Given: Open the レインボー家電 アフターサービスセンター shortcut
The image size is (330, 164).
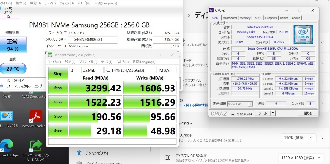Looking at the screenshot, I should (36, 150).
